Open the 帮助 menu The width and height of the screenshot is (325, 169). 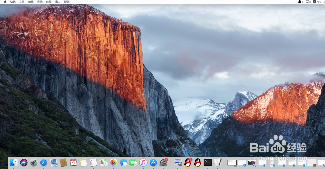click(x=67, y=2)
